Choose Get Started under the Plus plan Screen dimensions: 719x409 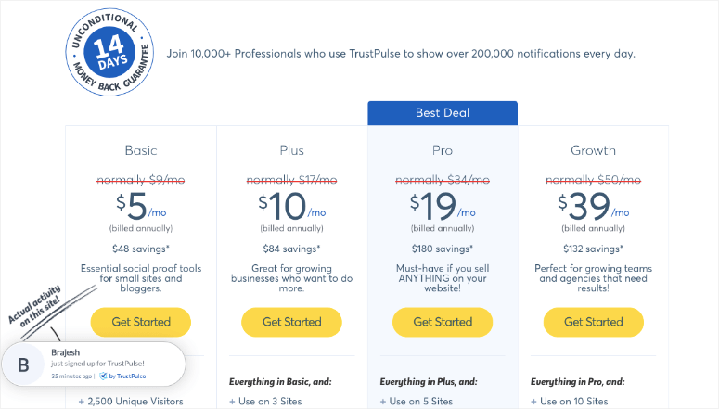coord(291,322)
